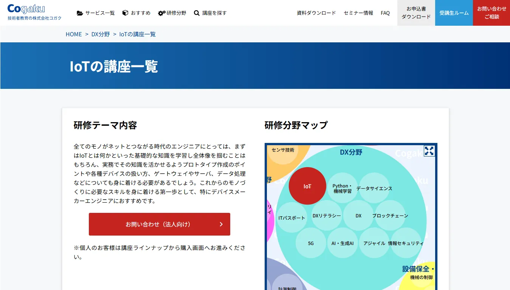
Task: Select the red IoT bubble on the map
Action: (307, 186)
